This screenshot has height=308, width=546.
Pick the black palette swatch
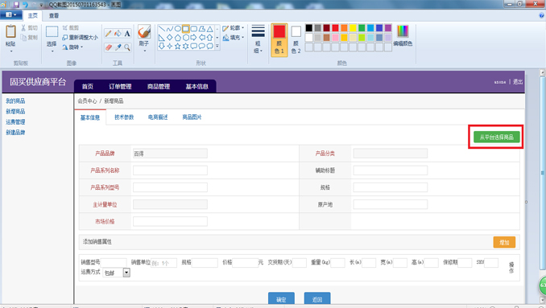(309, 28)
